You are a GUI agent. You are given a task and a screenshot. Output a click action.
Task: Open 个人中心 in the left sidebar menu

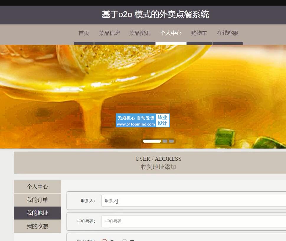(37, 187)
